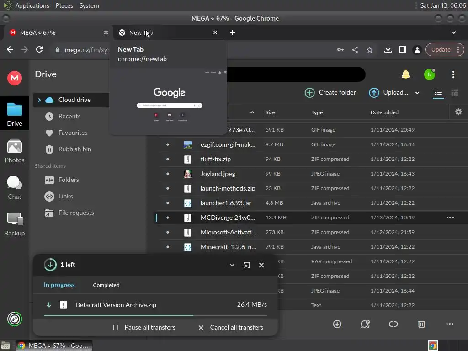The width and height of the screenshot is (468, 351).
Task: Click the download icon in bottom action bar
Action: [x=337, y=324]
